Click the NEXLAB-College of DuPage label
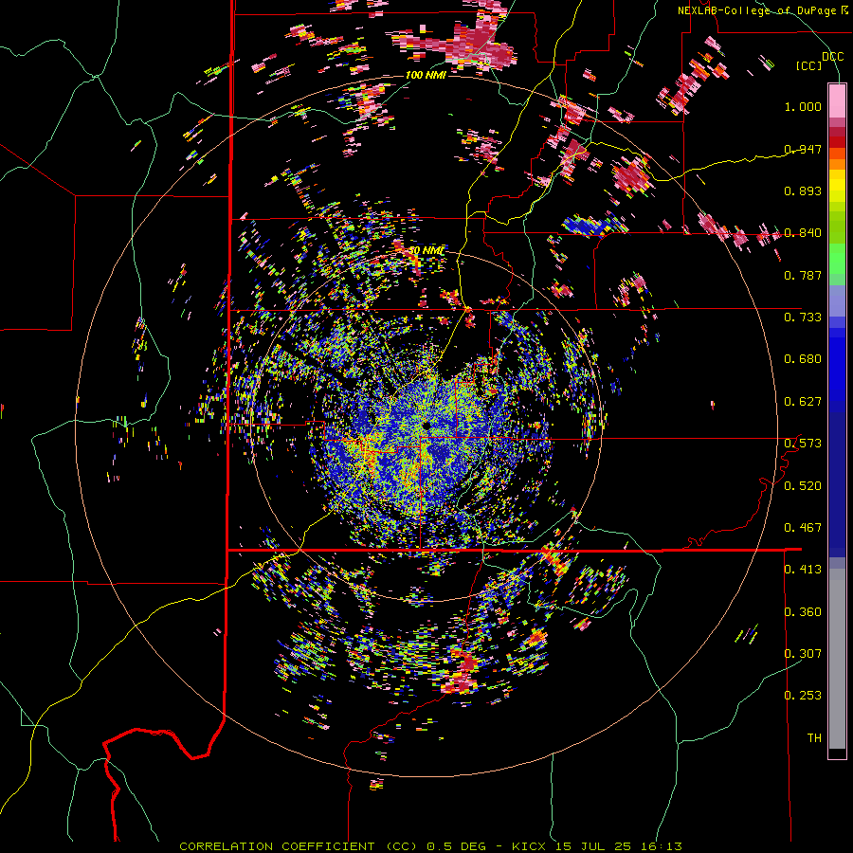The height and width of the screenshot is (853, 853). [x=758, y=10]
